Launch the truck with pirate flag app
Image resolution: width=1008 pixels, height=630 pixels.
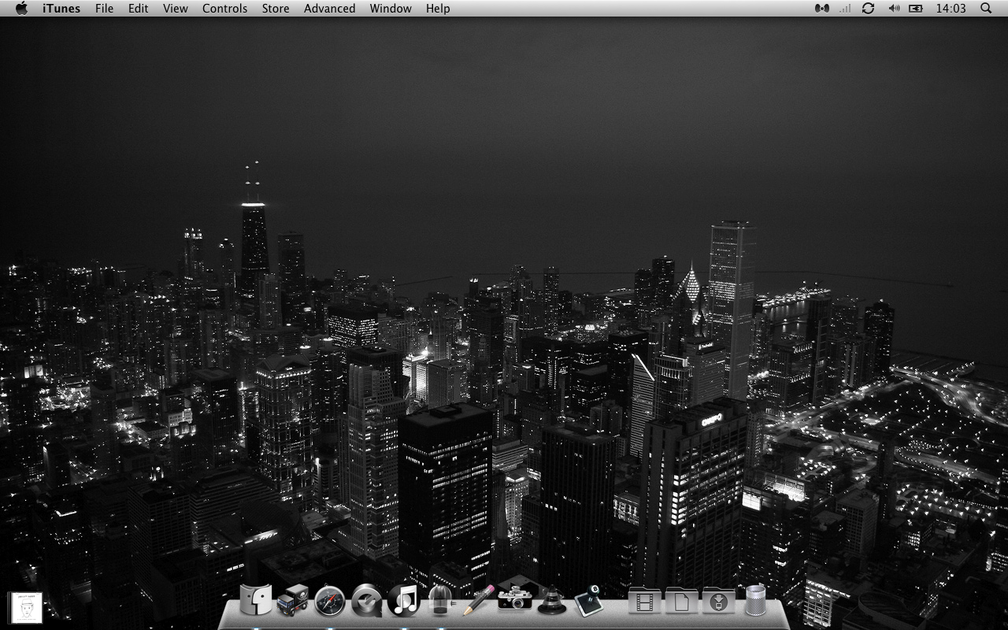pos(292,601)
